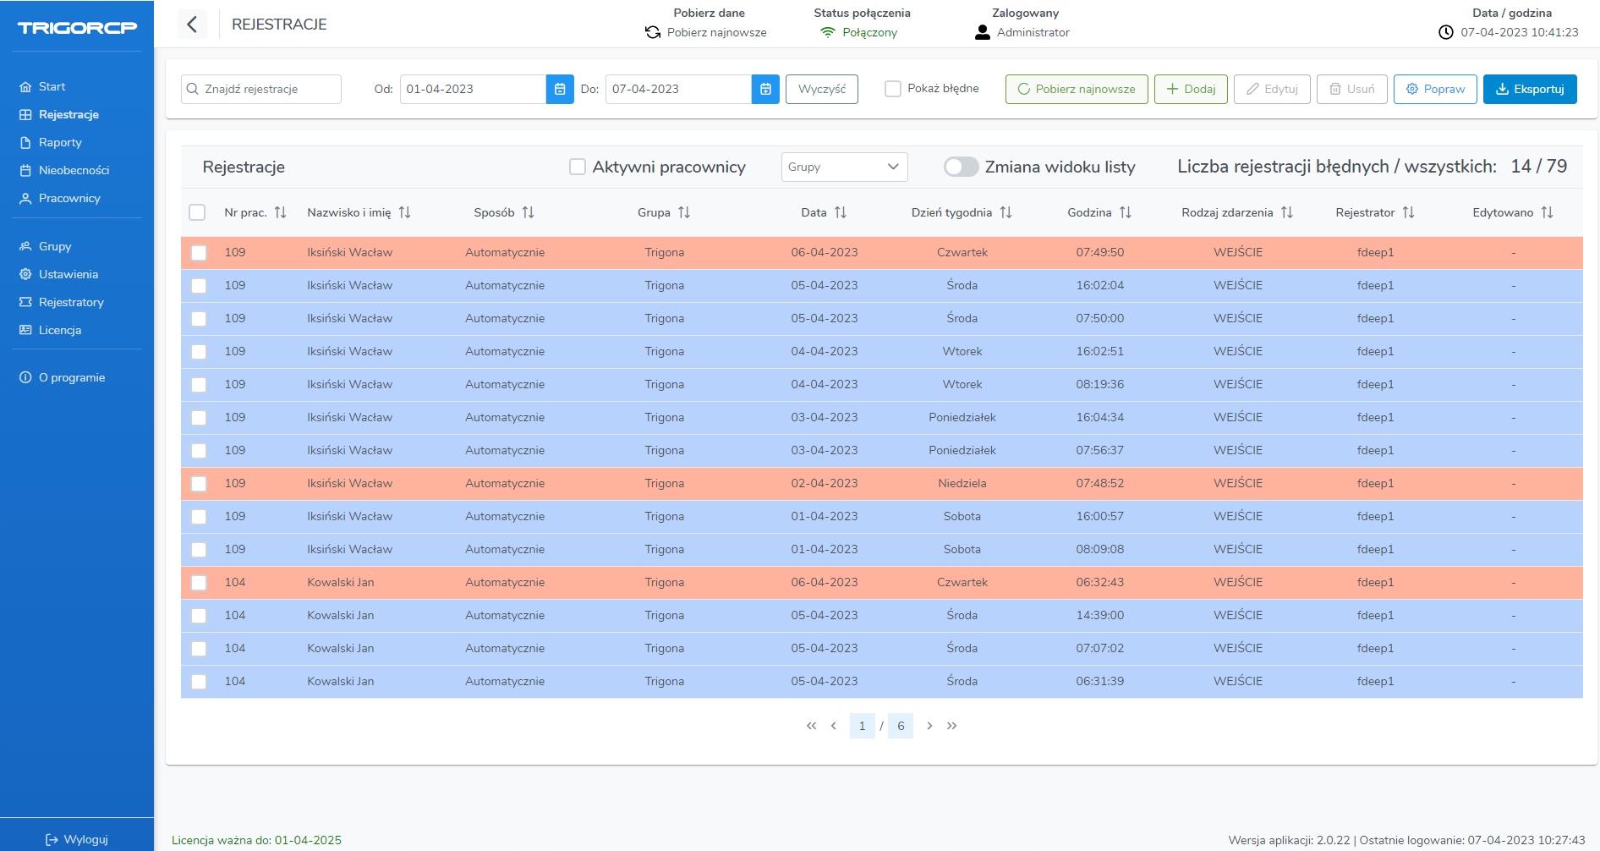Sort by Nr prac. column arrows
1600x851 pixels.
point(281,212)
